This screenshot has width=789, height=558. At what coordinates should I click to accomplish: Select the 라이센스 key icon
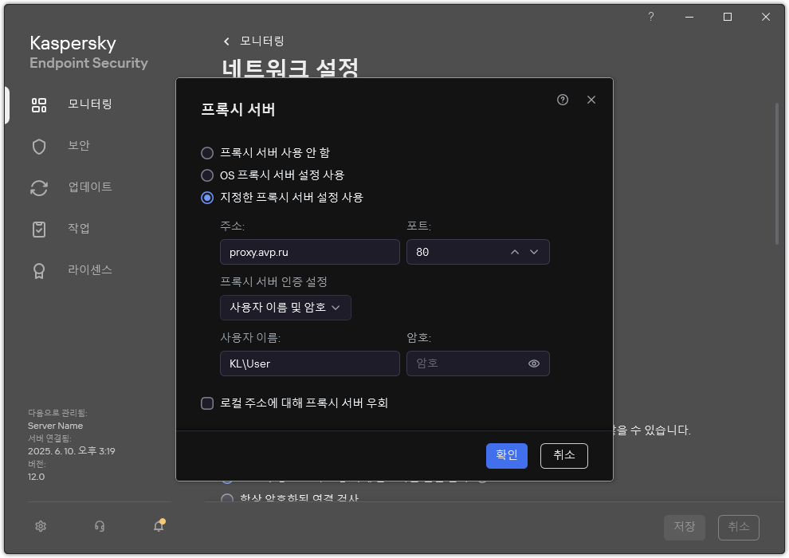point(38,270)
